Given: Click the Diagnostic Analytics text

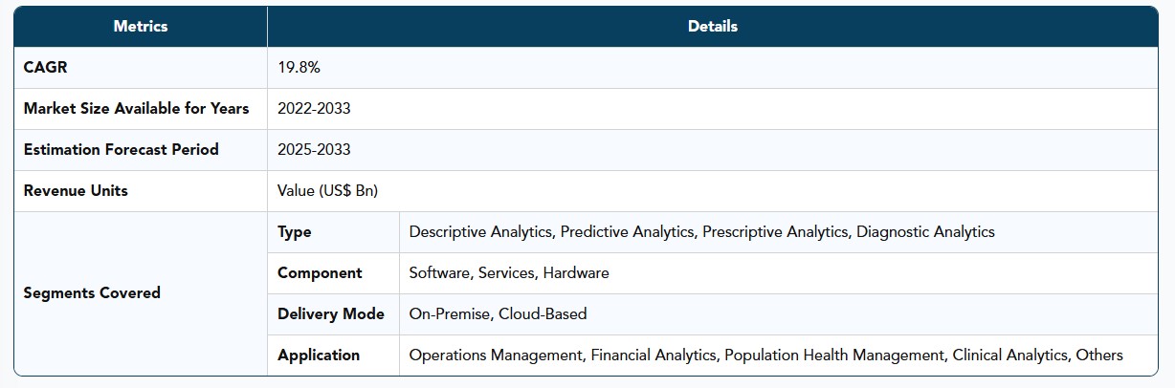Looking at the screenshot, I should click(925, 232).
